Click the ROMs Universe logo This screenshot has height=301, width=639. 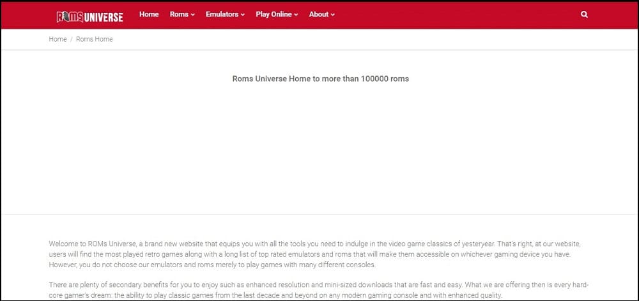pos(89,16)
